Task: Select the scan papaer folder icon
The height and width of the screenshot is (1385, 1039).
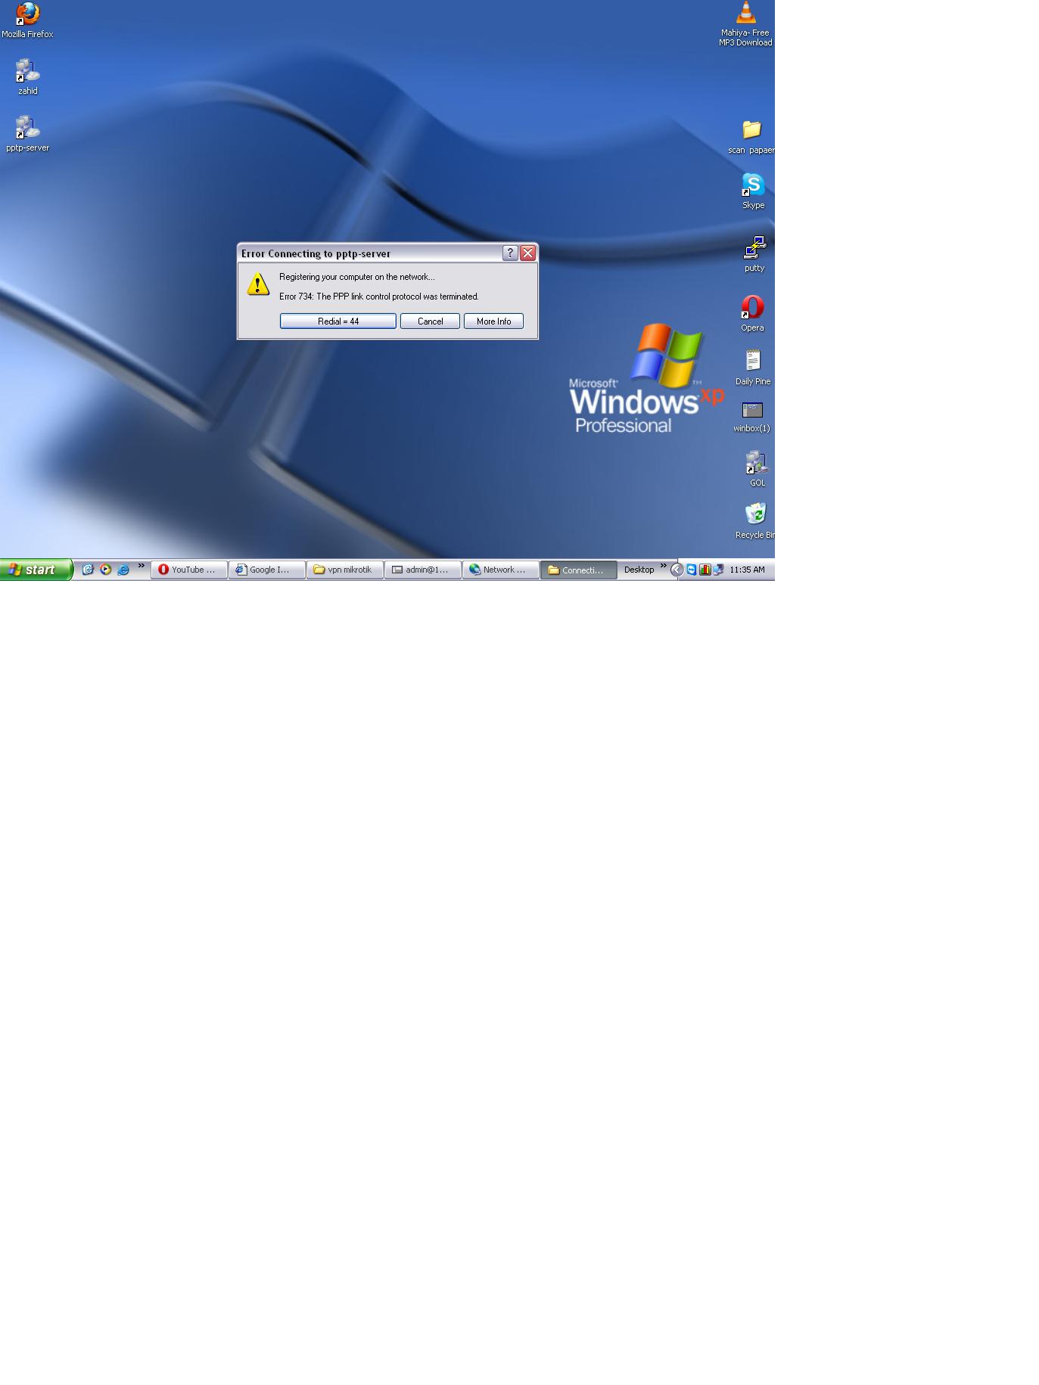Action: pyautogui.click(x=751, y=137)
